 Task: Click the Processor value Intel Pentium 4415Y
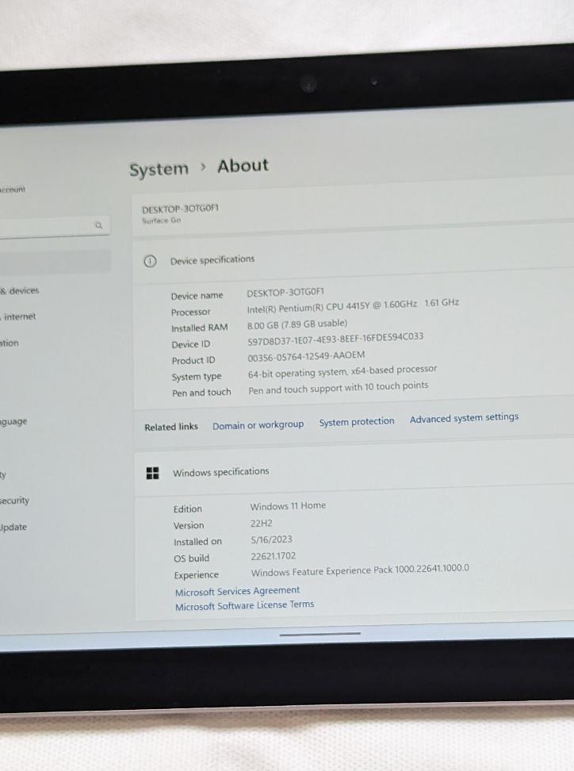point(353,306)
